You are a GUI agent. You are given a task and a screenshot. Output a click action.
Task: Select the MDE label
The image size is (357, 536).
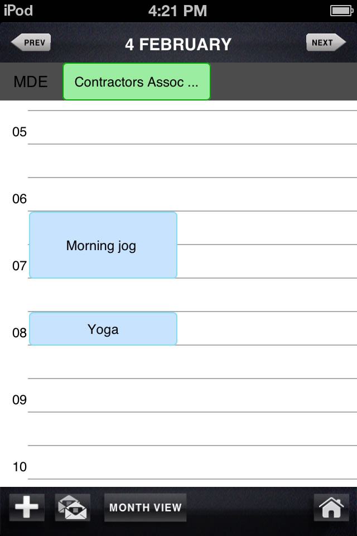coord(31,82)
